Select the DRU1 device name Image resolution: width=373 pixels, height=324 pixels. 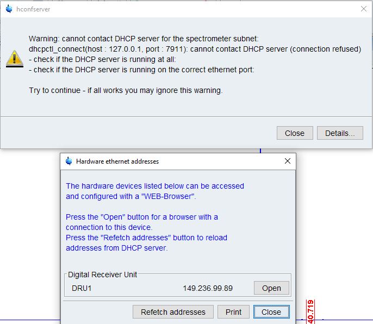[82, 288]
